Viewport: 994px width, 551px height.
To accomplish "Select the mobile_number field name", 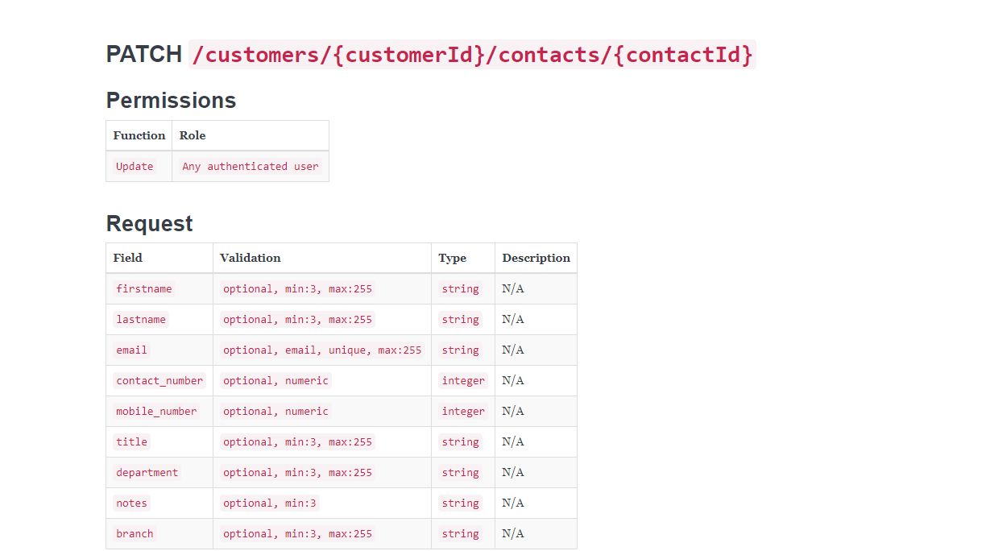I will pyautogui.click(x=156, y=412).
